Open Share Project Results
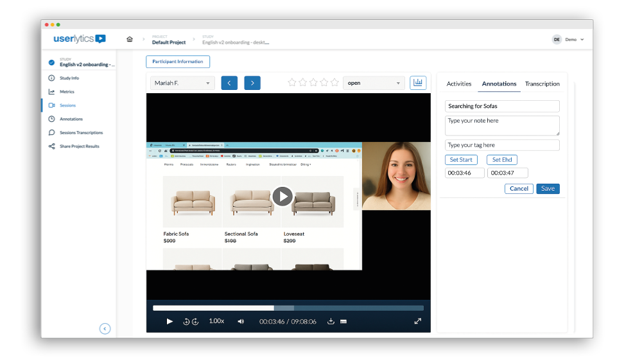The image size is (642, 359). click(79, 146)
